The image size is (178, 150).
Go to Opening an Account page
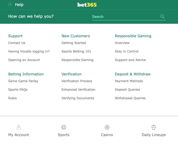(24, 60)
